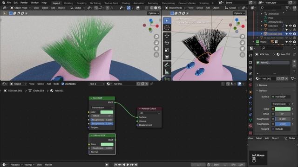Open the Material properties tab
The width and height of the screenshot is (298, 167).
point(251,126)
